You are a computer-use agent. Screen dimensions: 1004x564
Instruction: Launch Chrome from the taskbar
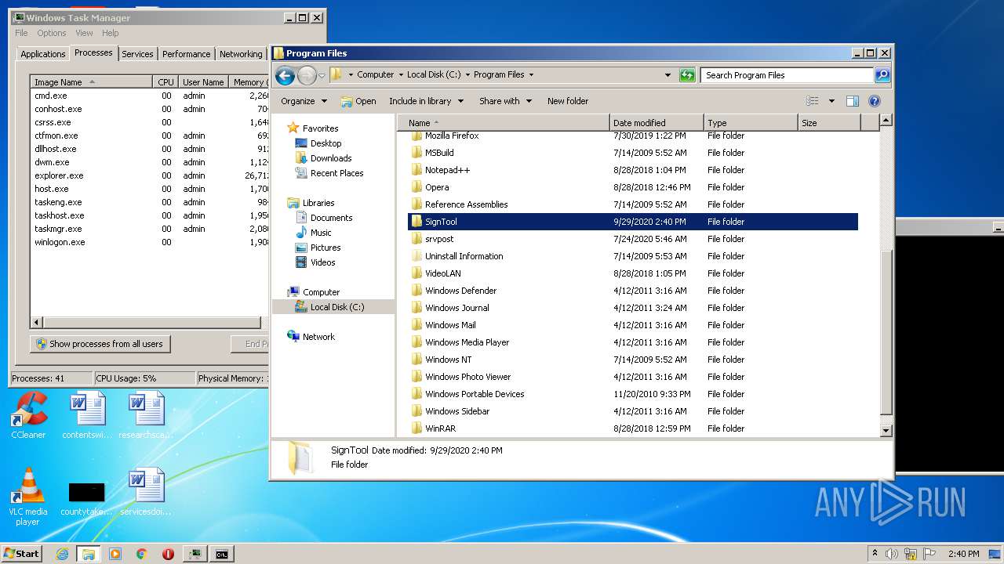point(142,554)
